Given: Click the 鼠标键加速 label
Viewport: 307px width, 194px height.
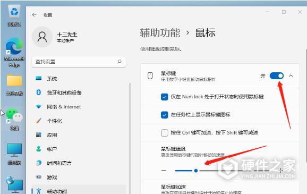Looking at the screenshot, I should [x=173, y=187].
